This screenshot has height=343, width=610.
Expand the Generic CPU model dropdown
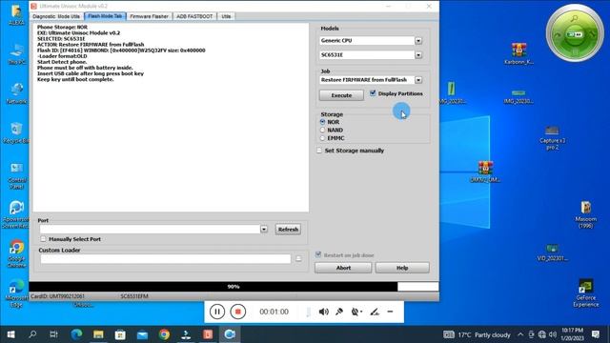pyautogui.click(x=418, y=40)
